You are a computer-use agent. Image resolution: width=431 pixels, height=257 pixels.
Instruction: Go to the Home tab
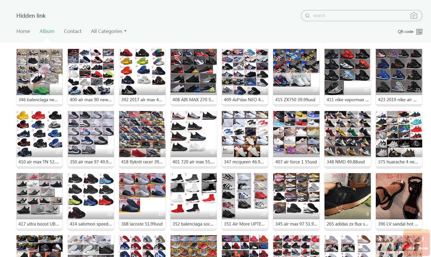(x=23, y=31)
